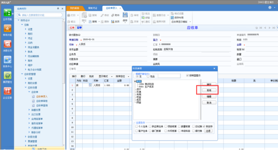Click the 查看日志 log icon
The width and height of the screenshot is (278, 150).
click(x=154, y=15)
